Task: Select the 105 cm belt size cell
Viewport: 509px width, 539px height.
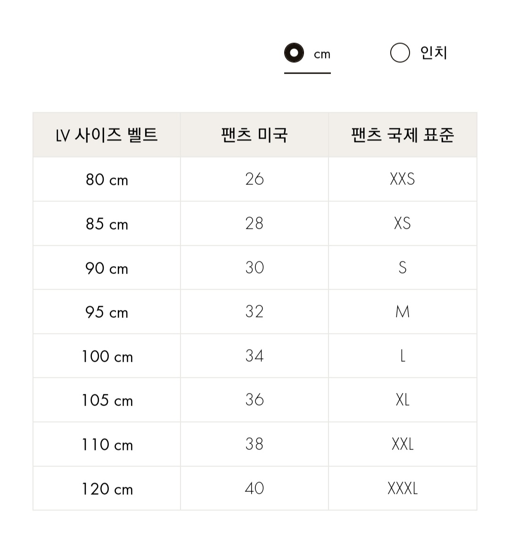Action: (107, 400)
